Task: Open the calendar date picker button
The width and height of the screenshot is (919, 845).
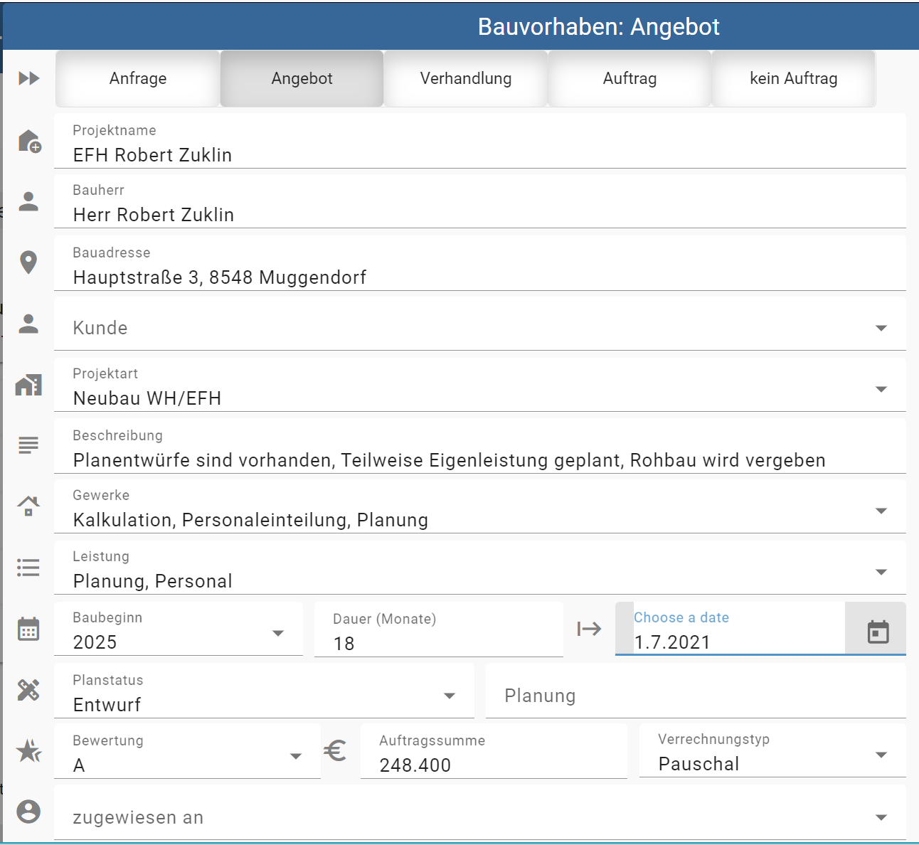Action: (878, 631)
